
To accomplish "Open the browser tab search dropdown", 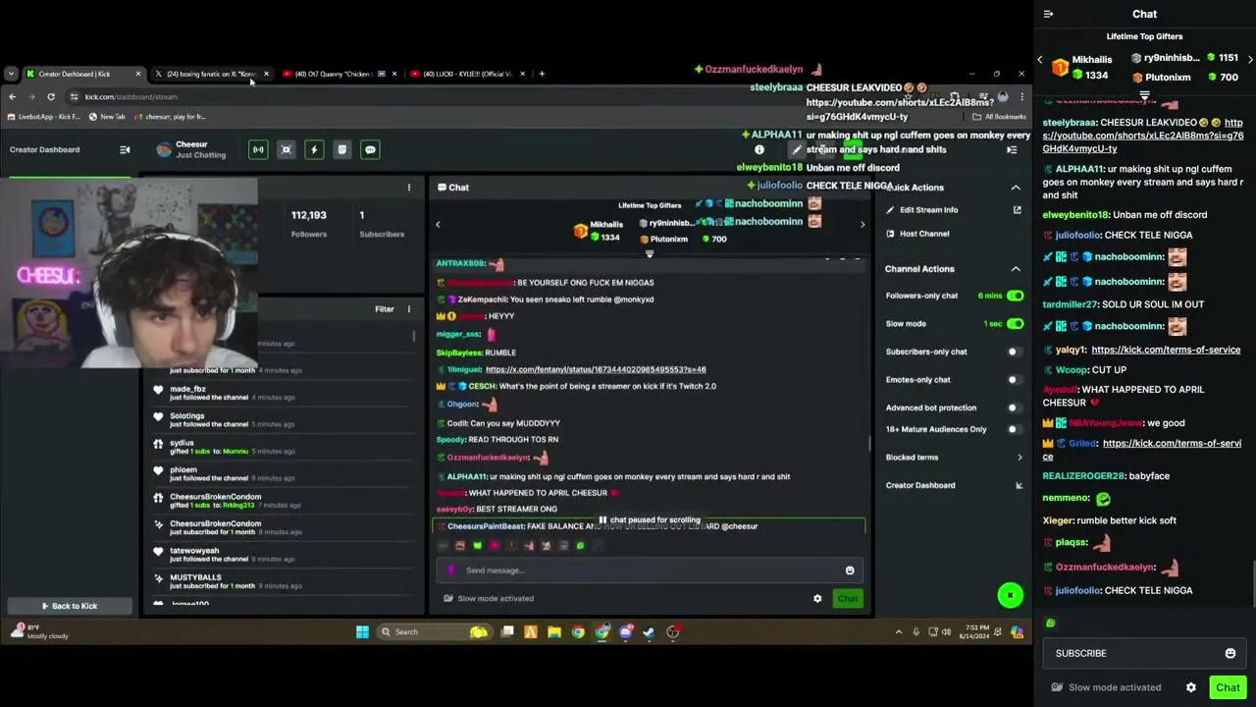I will [x=11, y=74].
